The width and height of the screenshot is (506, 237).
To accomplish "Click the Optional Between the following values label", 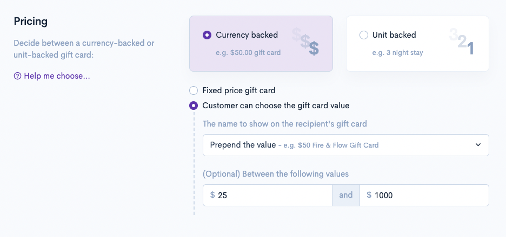I will coord(276,174).
